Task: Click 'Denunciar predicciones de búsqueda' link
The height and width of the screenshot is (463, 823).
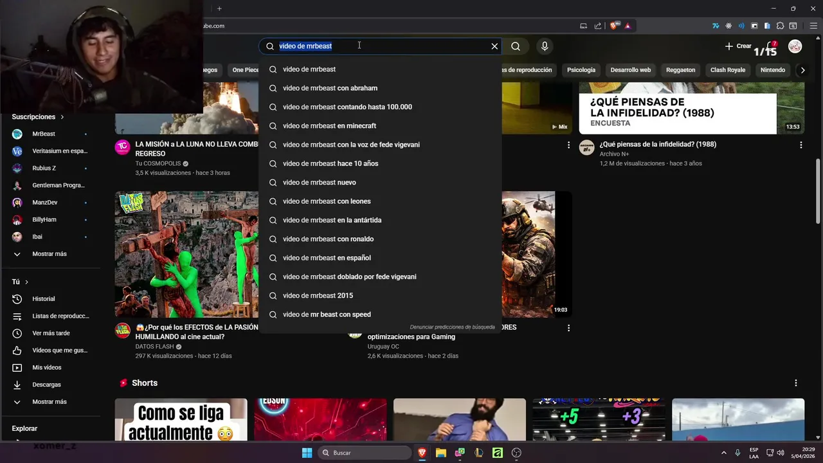Action: click(x=452, y=327)
